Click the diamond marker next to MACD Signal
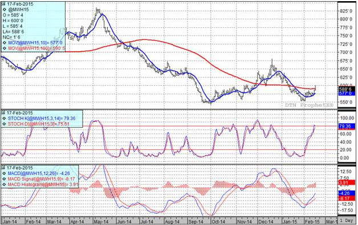The image size is (358, 225). pyautogui.click(x=5, y=179)
